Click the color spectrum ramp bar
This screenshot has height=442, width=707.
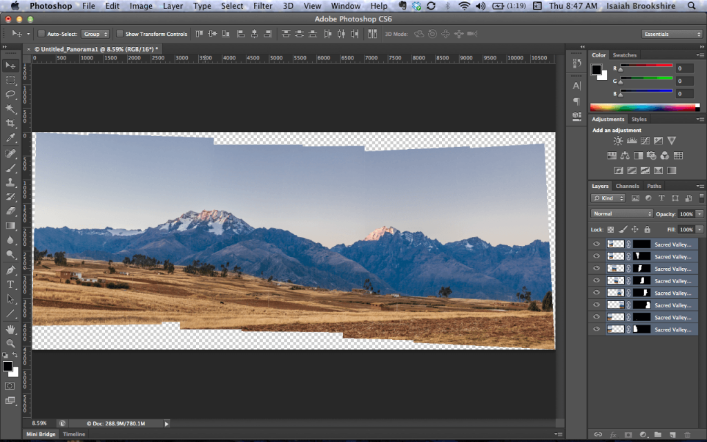(x=643, y=107)
